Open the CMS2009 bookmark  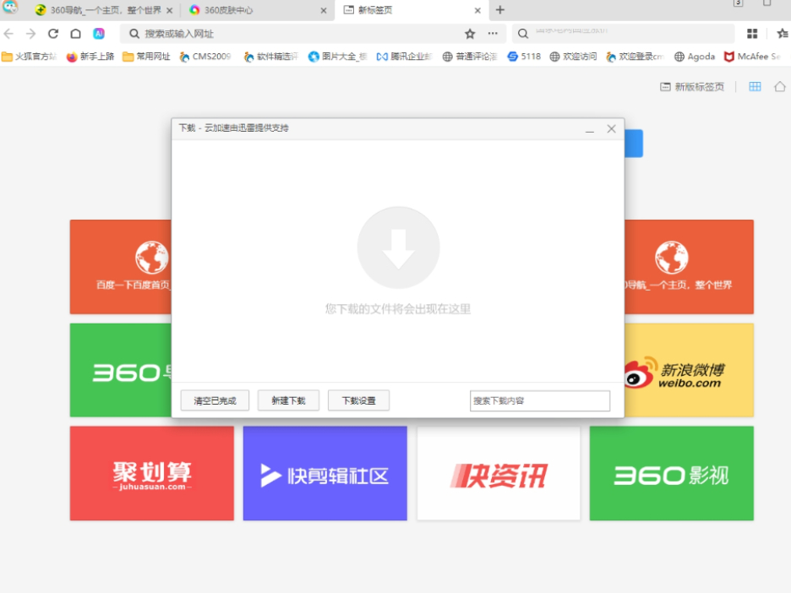tap(205, 57)
